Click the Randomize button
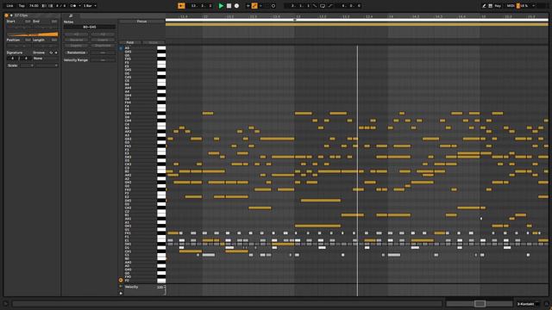The width and height of the screenshot is (552, 310). 76,53
